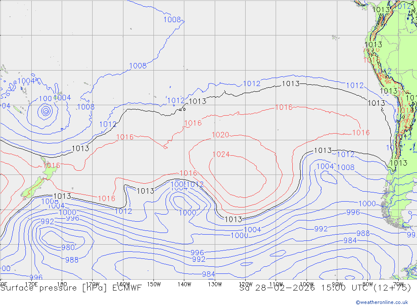Open the weatheronline.co.uk copyright link

coord(382,302)
